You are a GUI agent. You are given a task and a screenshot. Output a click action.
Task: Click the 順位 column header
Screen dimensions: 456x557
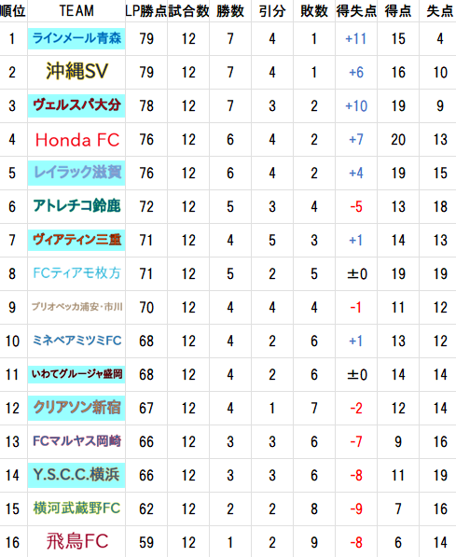pyautogui.click(x=13, y=11)
